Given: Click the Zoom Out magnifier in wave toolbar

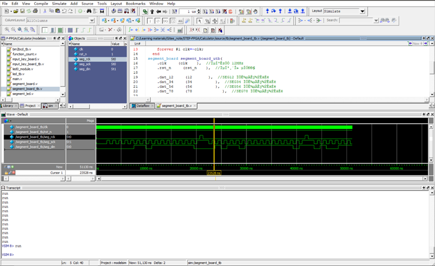Looking at the screenshot, I should (13, 30).
